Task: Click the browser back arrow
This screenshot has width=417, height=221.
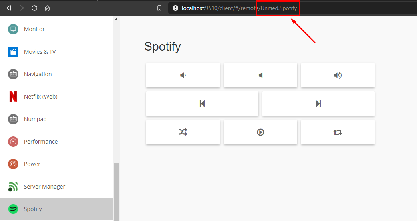Action: pos(9,8)
